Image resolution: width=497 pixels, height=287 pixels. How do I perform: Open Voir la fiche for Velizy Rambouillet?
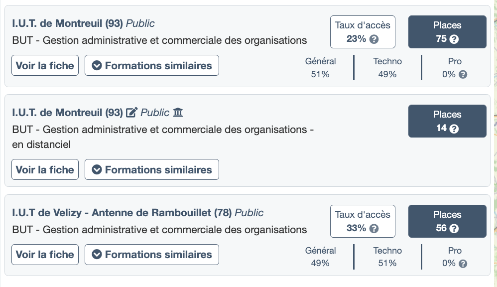click(45, 254)
